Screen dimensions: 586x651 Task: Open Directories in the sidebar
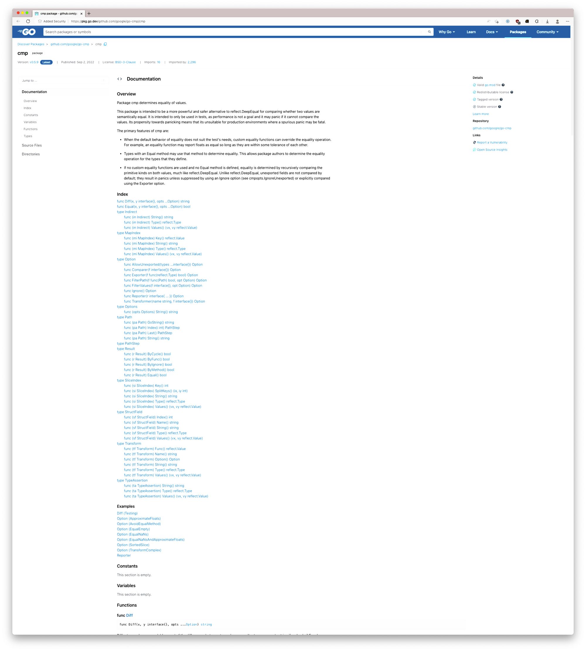[31, 154]
